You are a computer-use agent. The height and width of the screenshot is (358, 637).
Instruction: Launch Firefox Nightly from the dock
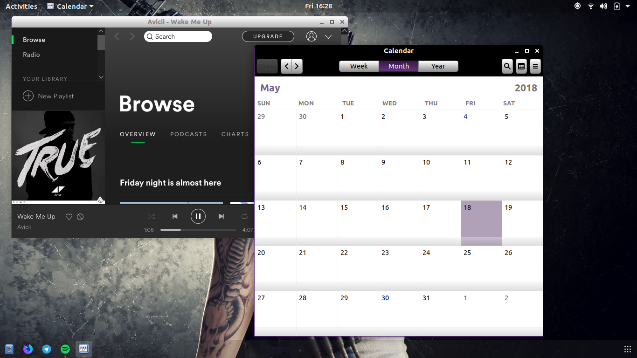[28, 349]
